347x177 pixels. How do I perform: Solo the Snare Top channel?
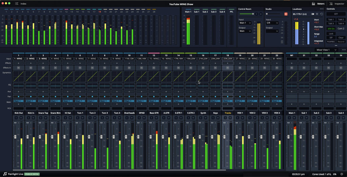41,118
